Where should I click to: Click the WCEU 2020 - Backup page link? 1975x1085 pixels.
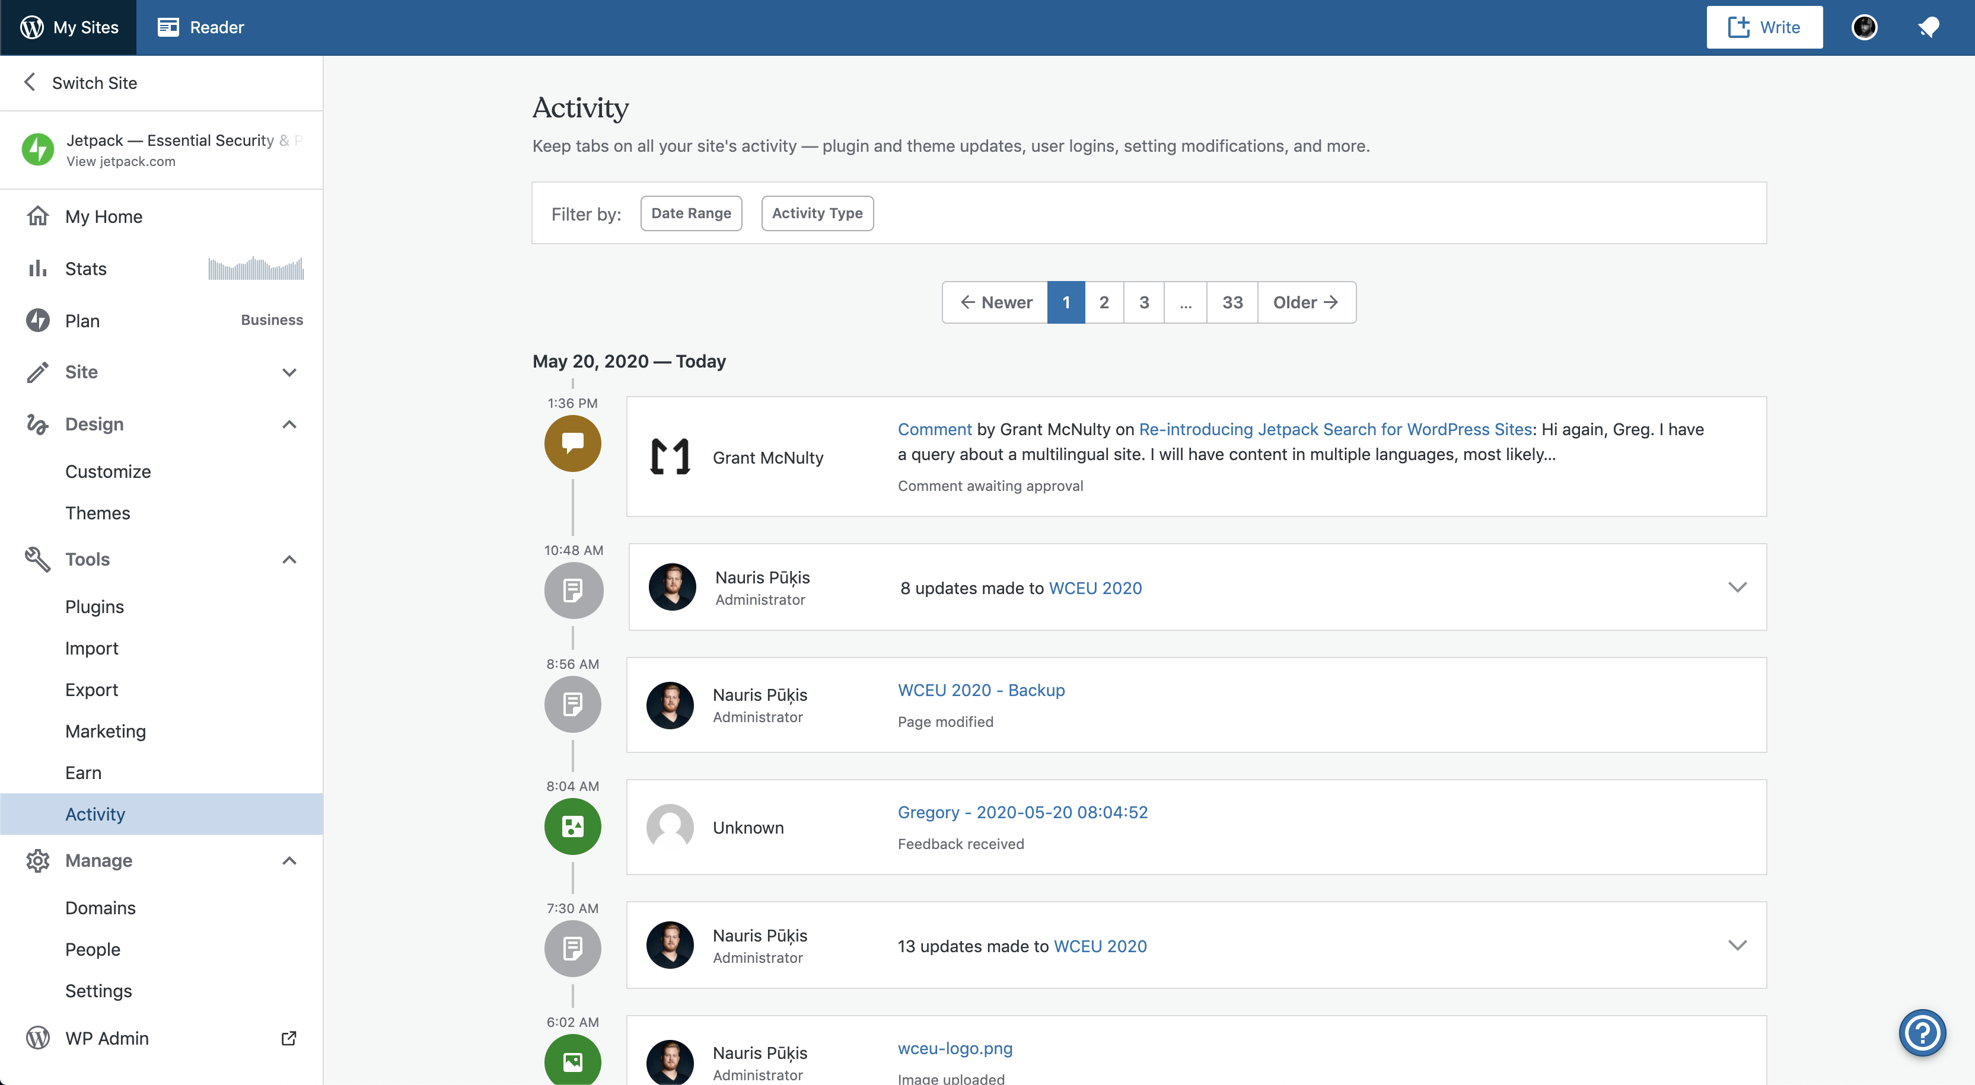(x=981, y=690)
